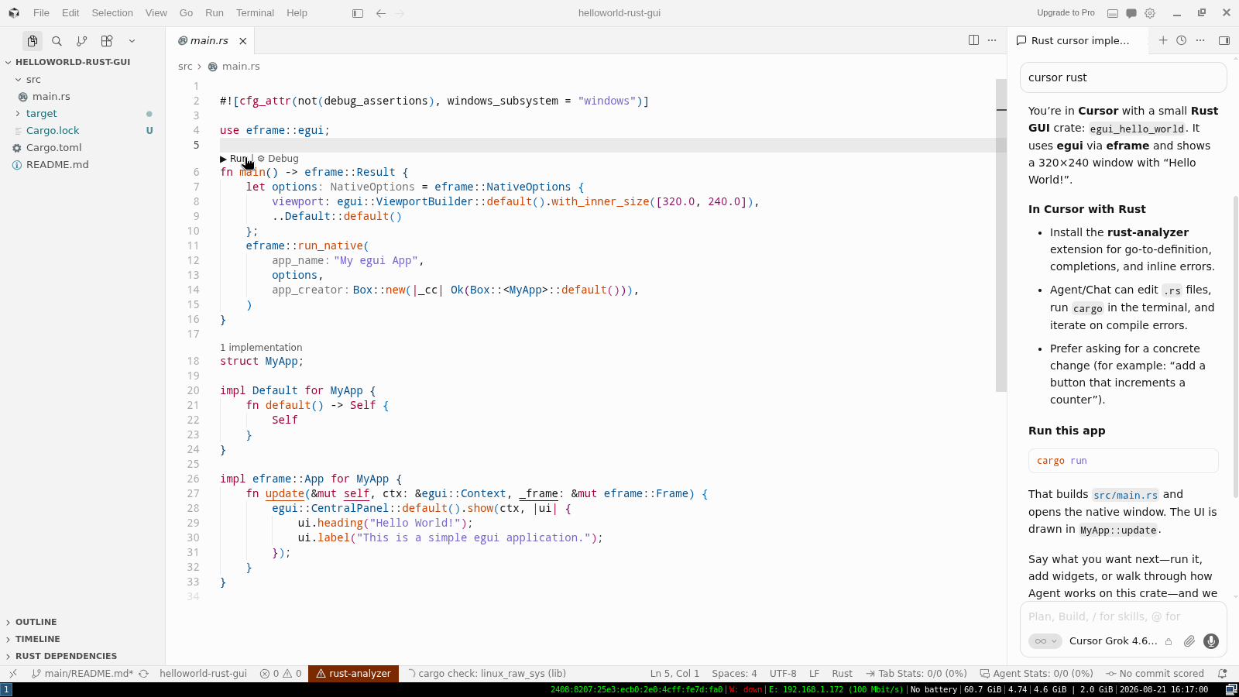Open the File menu

(x=42, y=13)
